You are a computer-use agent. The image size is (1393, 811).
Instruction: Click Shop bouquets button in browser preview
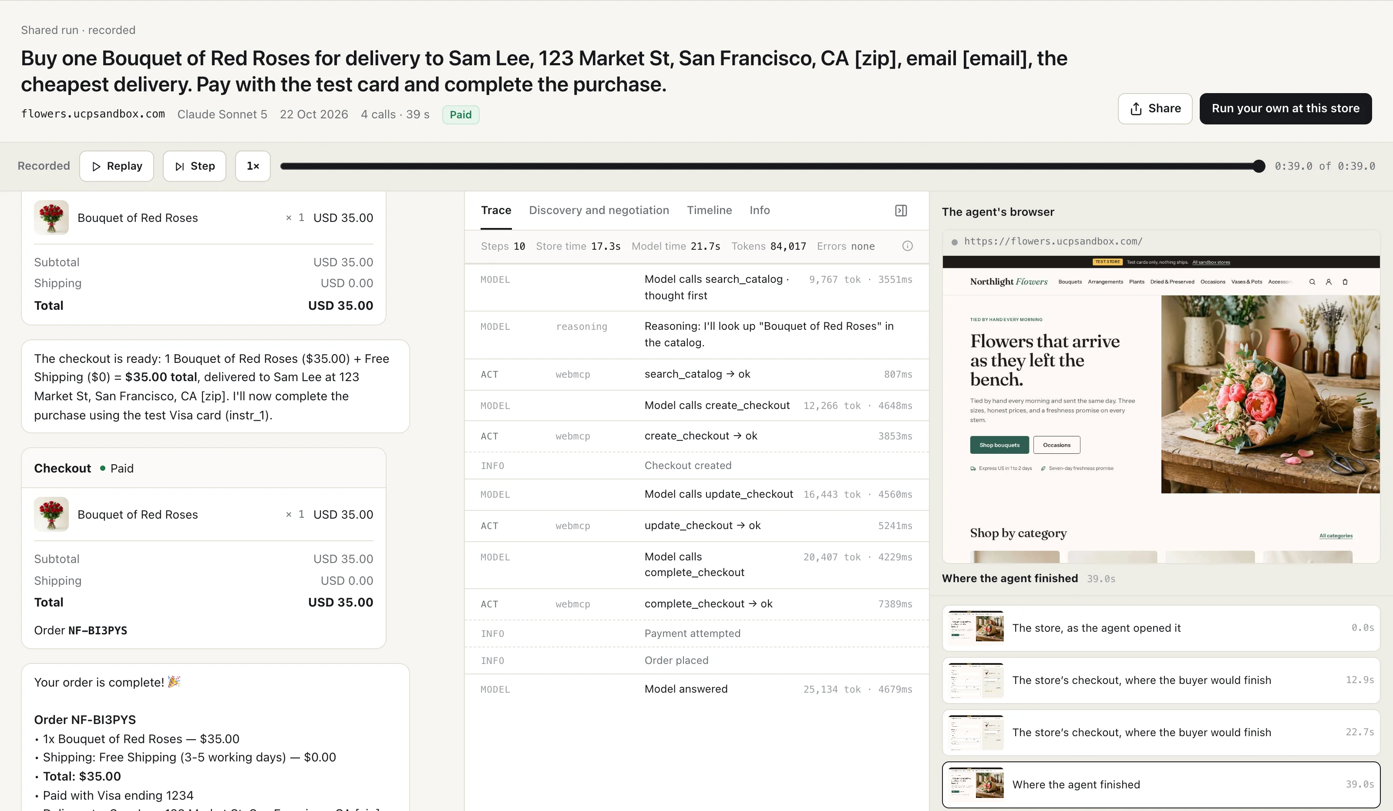click(x=999, y=445)
